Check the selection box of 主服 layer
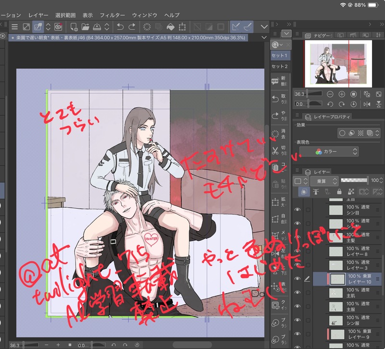This screenshot has height=349, width=385. (x=308, y=306)
